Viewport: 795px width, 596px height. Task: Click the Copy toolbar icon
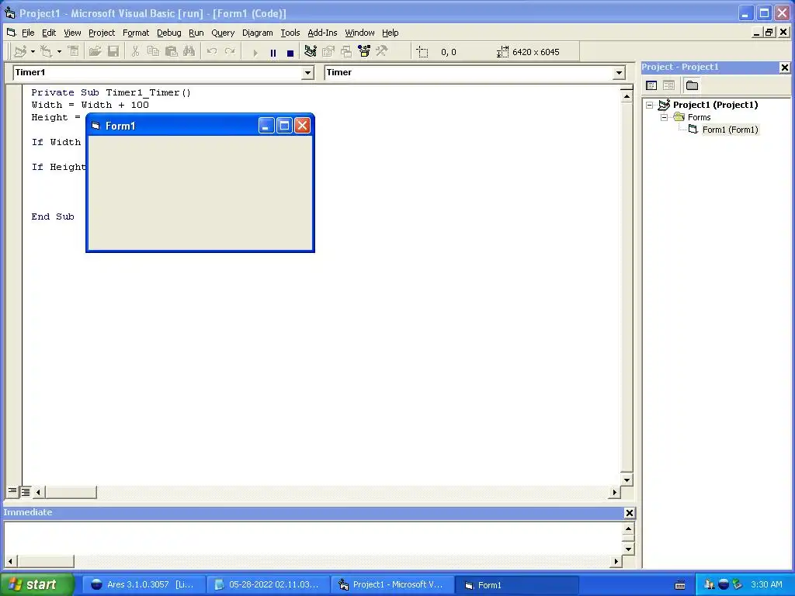click(153, 51)
